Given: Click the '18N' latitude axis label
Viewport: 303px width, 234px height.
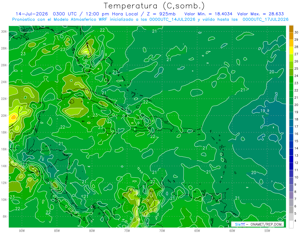Looking at the screenshot, I should (x=4, y=132).
